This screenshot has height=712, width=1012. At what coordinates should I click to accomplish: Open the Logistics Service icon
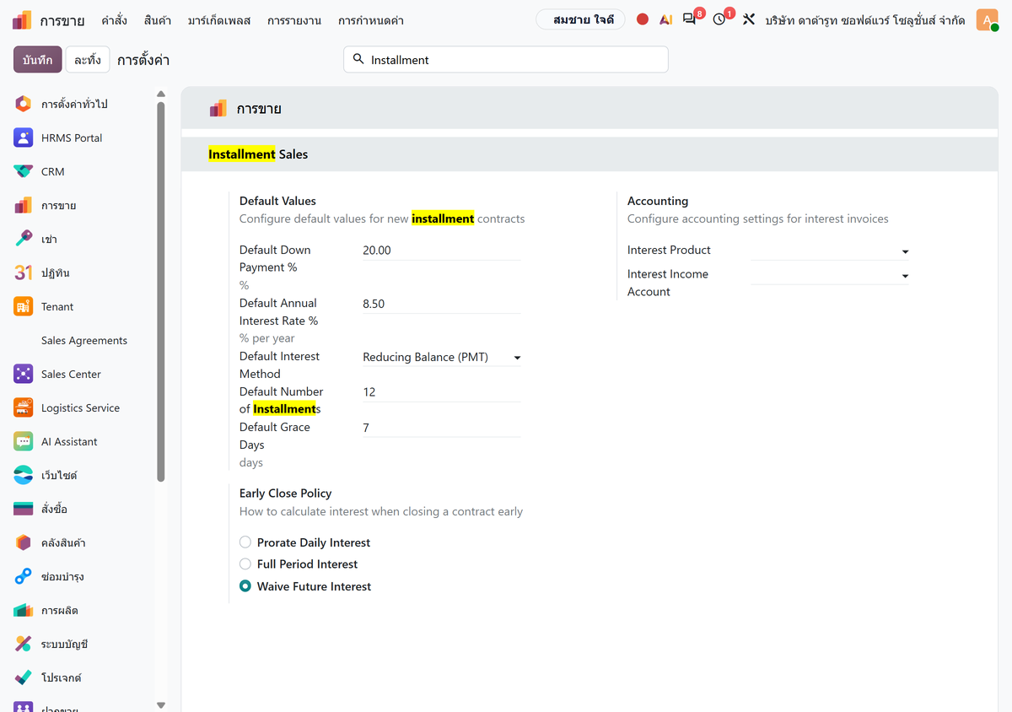24,407
